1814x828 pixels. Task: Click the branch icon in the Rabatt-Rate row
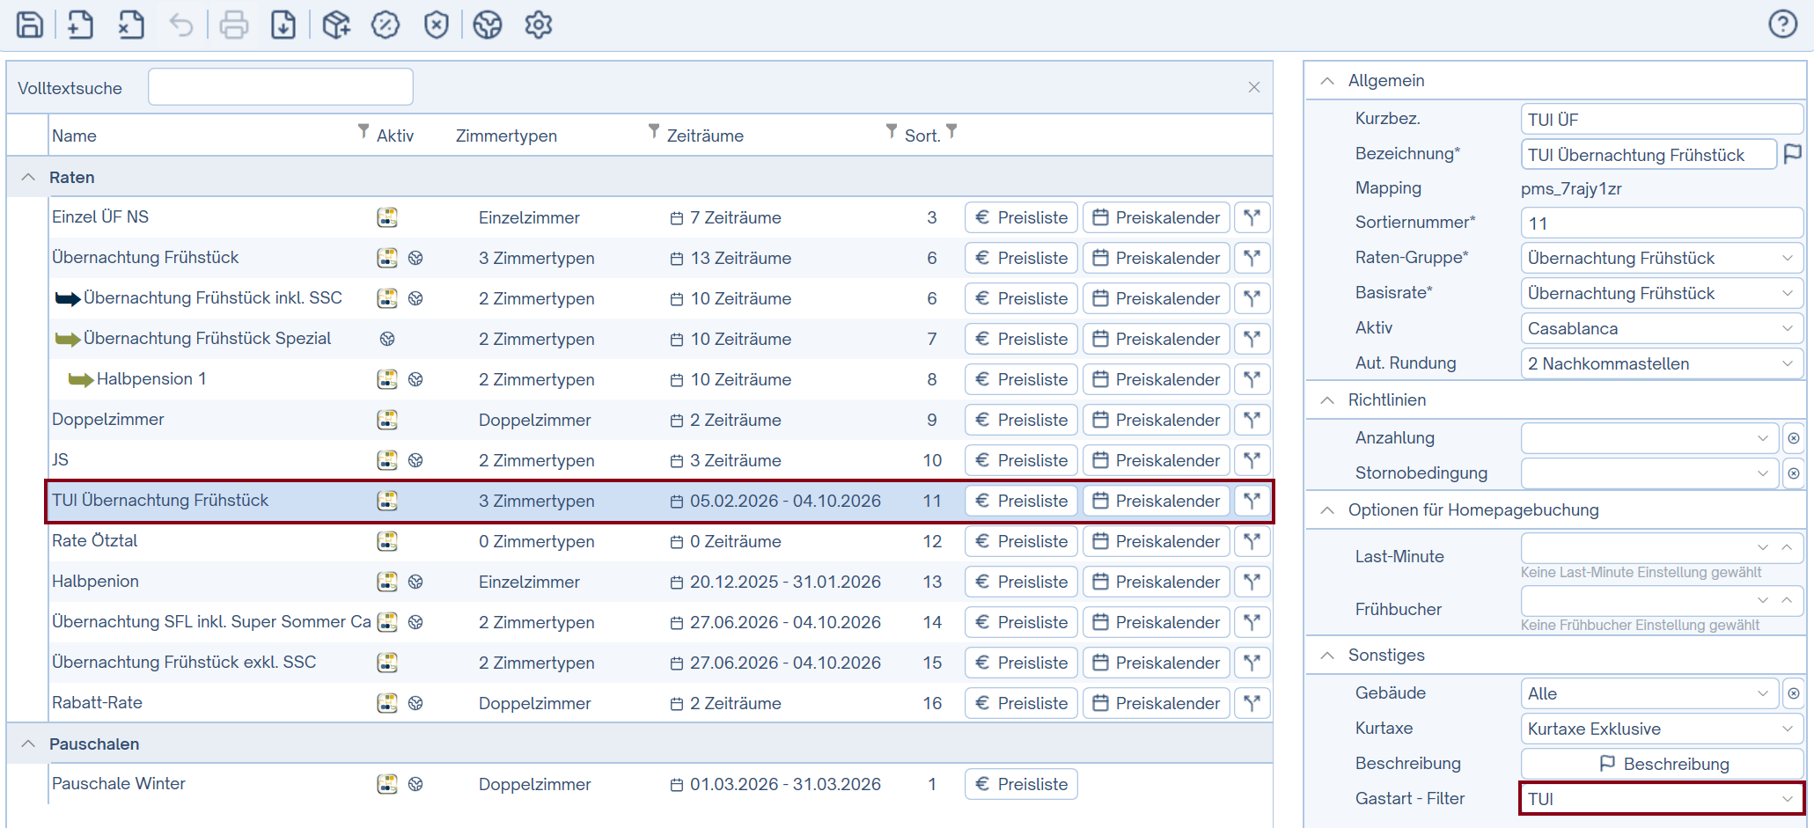[1252, 703]
